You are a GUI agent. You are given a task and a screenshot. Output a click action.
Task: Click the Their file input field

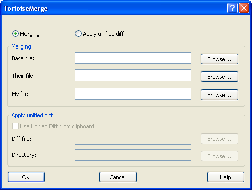(133, 75)
